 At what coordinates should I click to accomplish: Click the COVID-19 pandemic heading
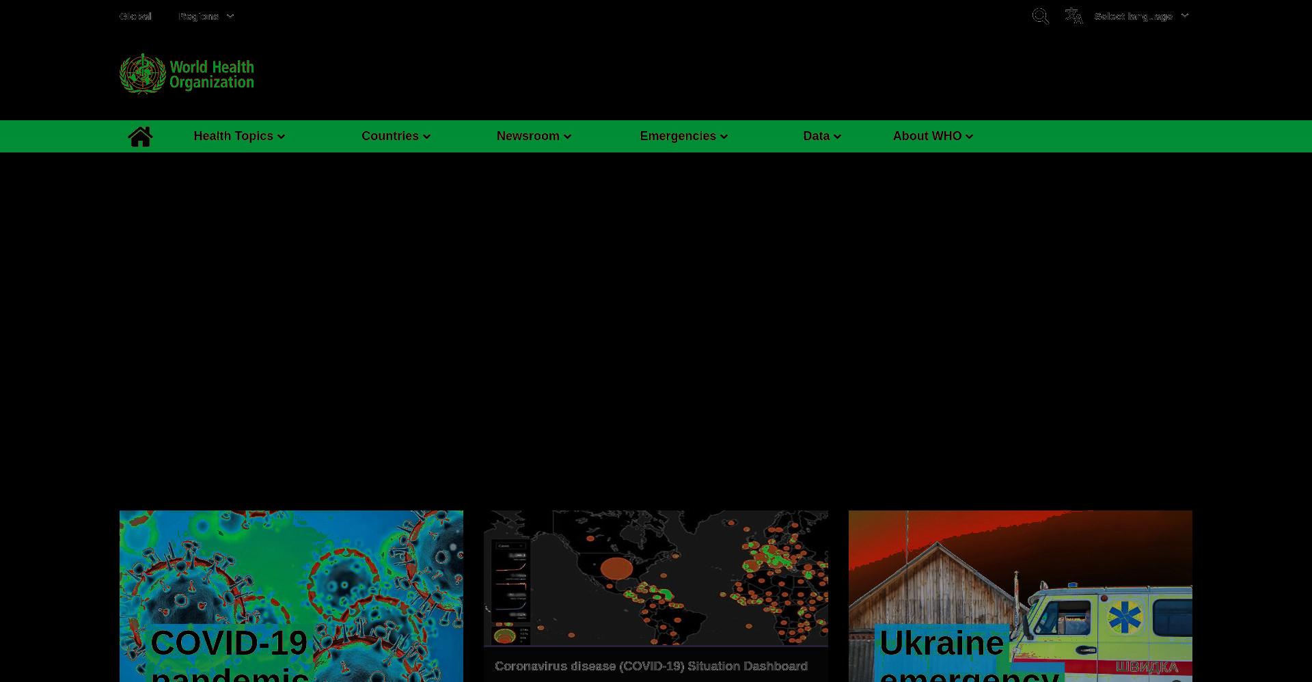[x=230, y=655]
